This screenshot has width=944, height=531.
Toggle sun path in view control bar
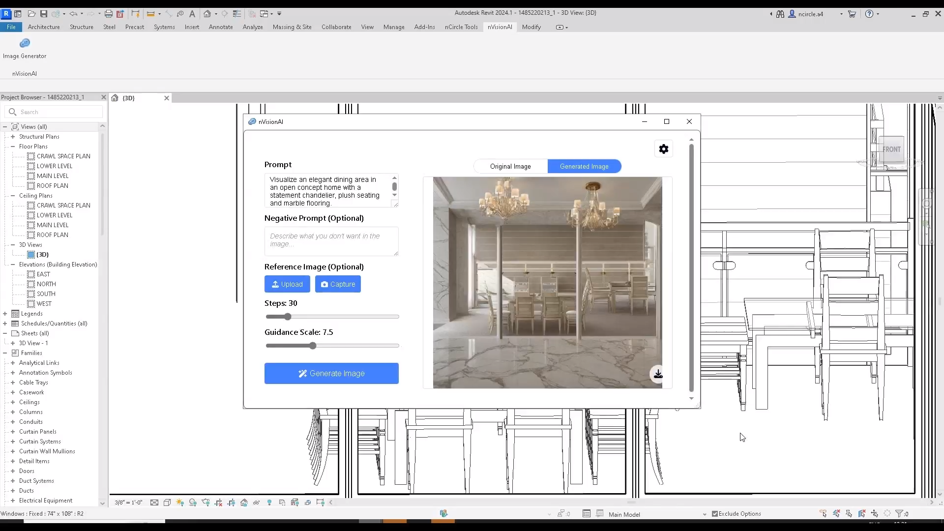pos(180,502)
